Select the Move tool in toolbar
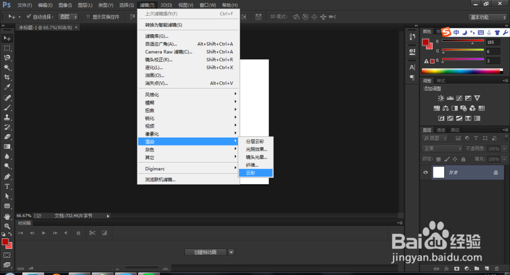This screenshot has height=275, width=510. 7,38
